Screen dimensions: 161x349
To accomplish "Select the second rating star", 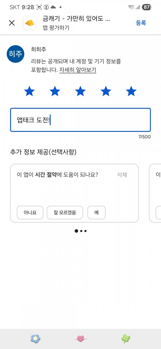I will (55, 91).
